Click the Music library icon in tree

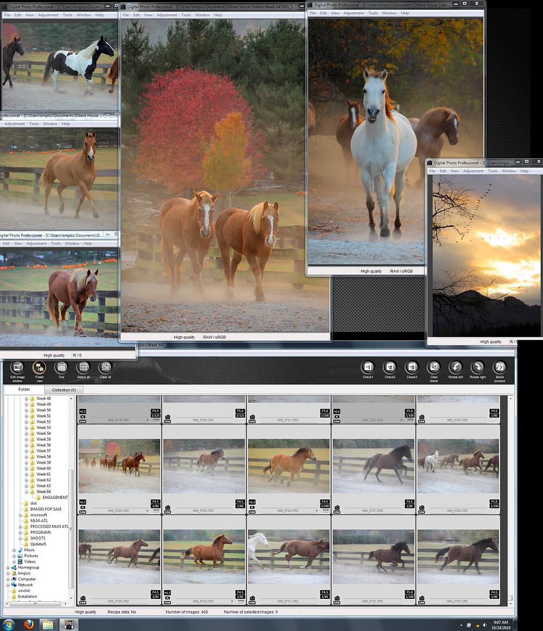coord(20,550)
